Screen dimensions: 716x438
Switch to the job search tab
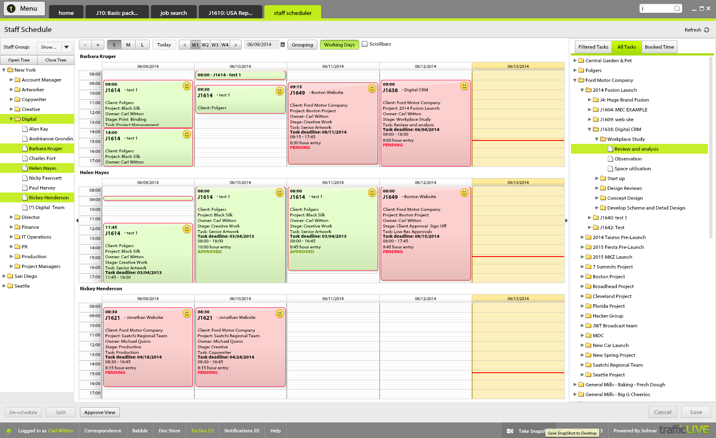174,13
